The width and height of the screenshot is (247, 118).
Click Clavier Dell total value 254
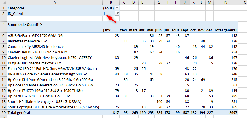(234, 52)
